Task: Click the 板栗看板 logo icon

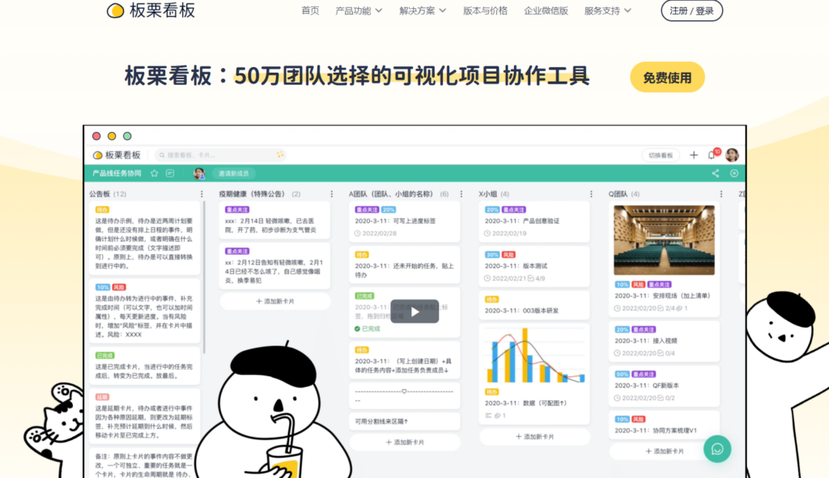Action: coord(116,11)
